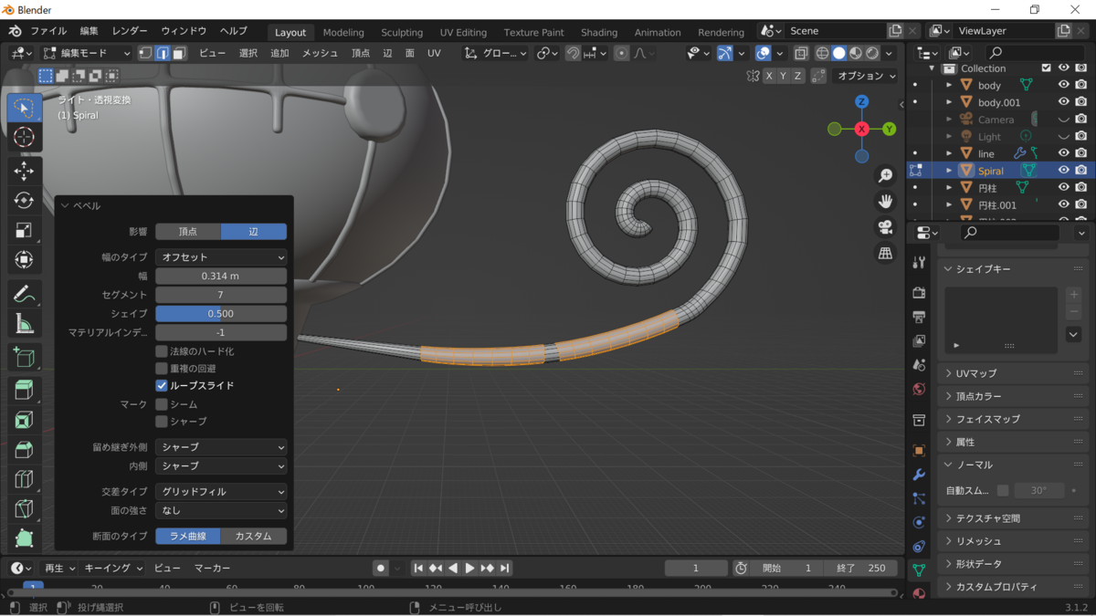
Task: Select the Transform tool
Action: click(25, 260)
